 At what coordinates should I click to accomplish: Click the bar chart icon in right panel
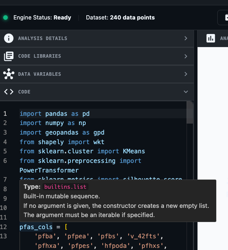[x=211, y=38]
